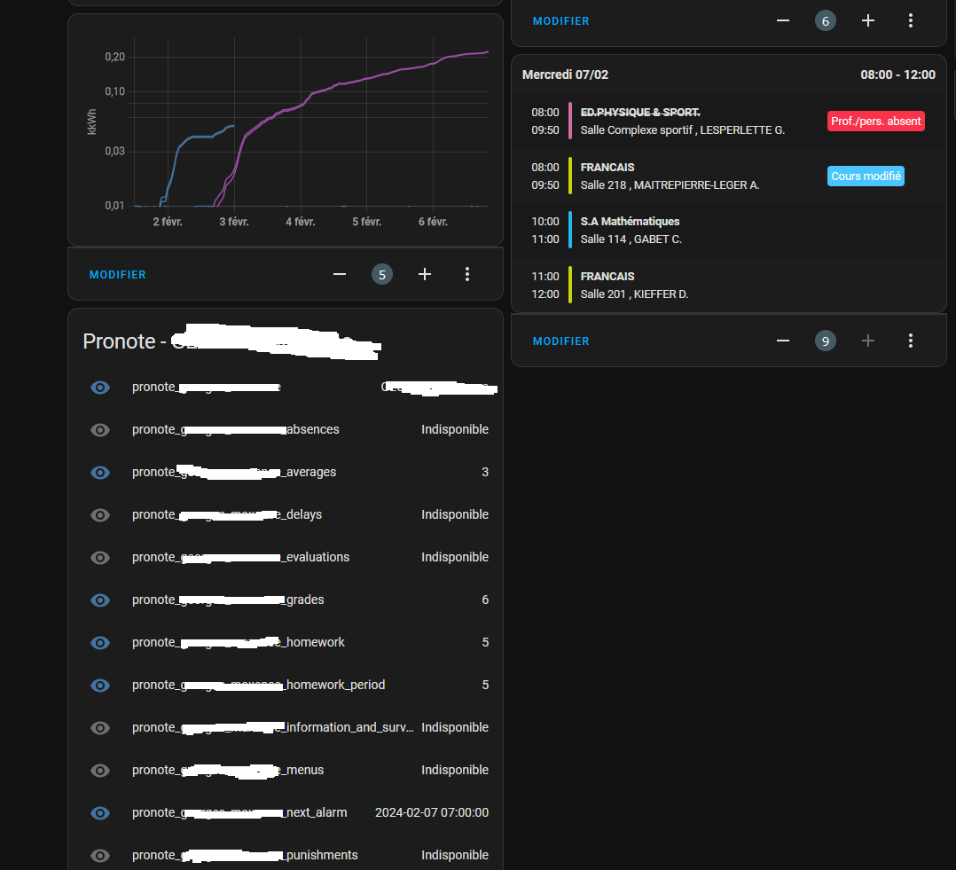Toggle eye icon for punishments entity
This screenshot has height=870, width=956.
100,856
